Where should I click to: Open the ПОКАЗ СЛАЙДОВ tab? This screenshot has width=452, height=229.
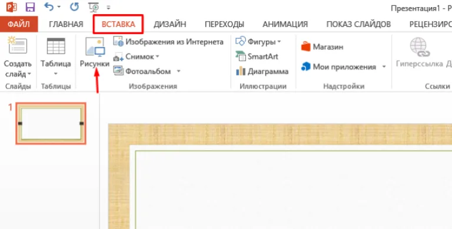358,24
